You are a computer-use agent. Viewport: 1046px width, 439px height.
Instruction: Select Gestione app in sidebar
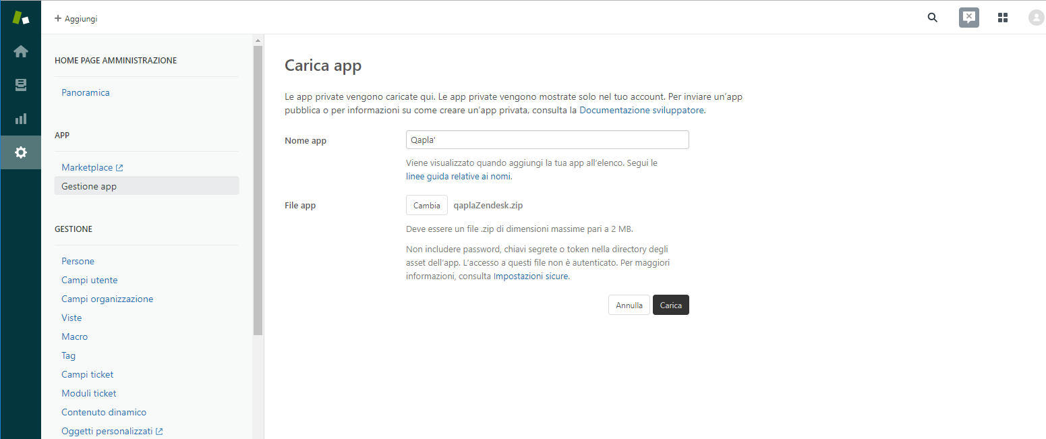pos(146,186)
